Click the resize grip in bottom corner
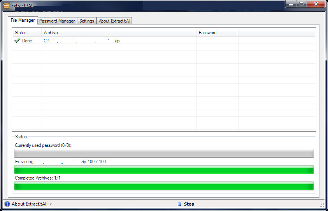 pos(322,205)
